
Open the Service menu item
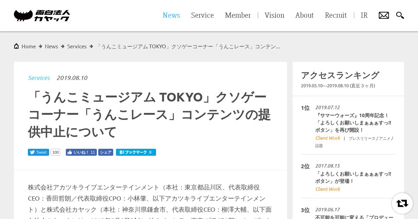[x=202, y=15]
